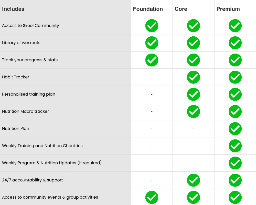The width and height of the screenshot is (256, 205).
Task: Click Core dash for Nutrition Plan row
Action: tap(193, 129)
